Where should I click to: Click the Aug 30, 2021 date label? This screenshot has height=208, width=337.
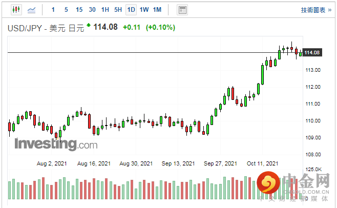click(x=136, y=164)
